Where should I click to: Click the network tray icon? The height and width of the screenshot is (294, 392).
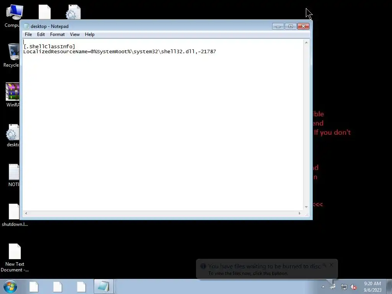344,287
